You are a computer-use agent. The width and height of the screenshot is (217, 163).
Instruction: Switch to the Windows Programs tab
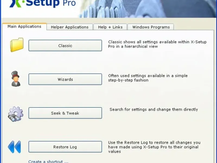(151, 27)
